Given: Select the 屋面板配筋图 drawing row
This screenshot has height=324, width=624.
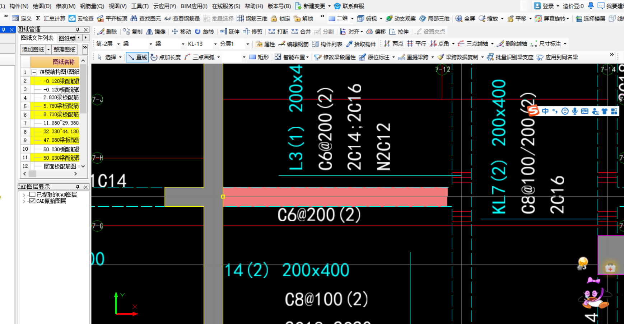Looking at the screenshot, I should click(55, 166).
